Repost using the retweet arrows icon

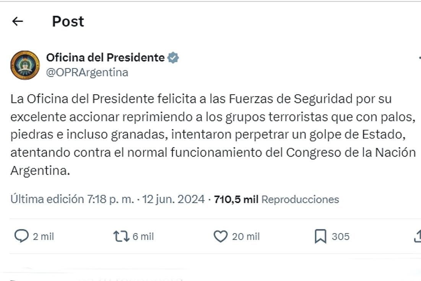[x=121, y=237]
